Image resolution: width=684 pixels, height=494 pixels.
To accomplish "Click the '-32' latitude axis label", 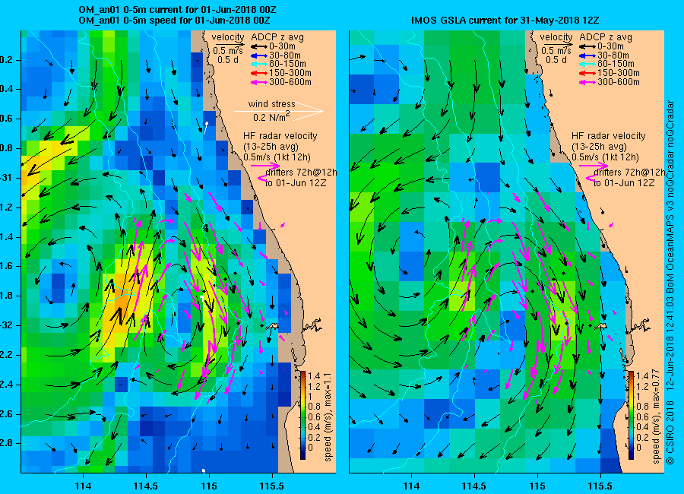I will pyautogui.click(x=7, y=325).
